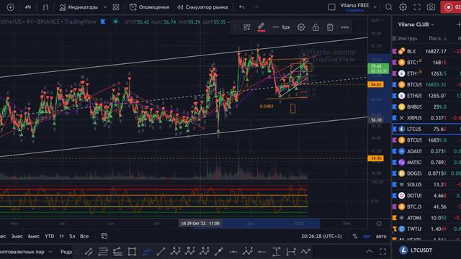Stop the red recording button

pyautogui.click(x=451, y=7)
